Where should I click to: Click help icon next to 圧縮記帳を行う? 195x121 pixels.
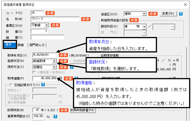43,85
